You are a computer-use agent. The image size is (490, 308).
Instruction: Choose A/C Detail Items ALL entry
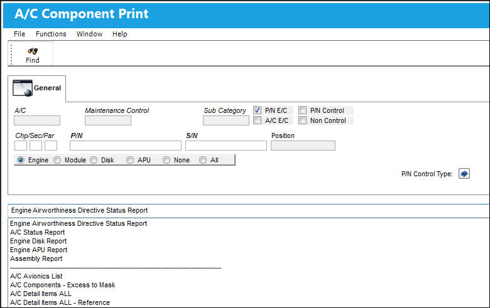click(x=41, y=294)
